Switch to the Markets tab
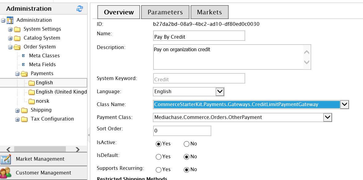Viewport: 363px width, 180px height. 209,12
